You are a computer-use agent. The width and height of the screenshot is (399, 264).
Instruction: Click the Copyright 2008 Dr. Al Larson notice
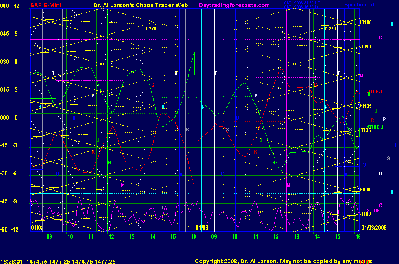point(284,261)
